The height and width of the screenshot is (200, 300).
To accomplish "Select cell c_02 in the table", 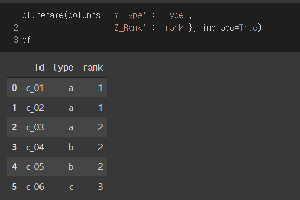I will click(35, 108).
